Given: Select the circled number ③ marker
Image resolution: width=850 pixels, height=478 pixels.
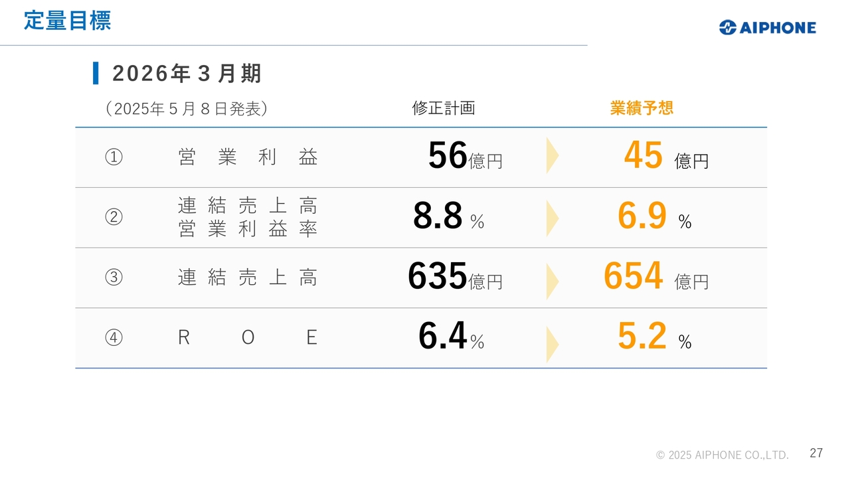Looking at the screenshot, I should (114, 278).
